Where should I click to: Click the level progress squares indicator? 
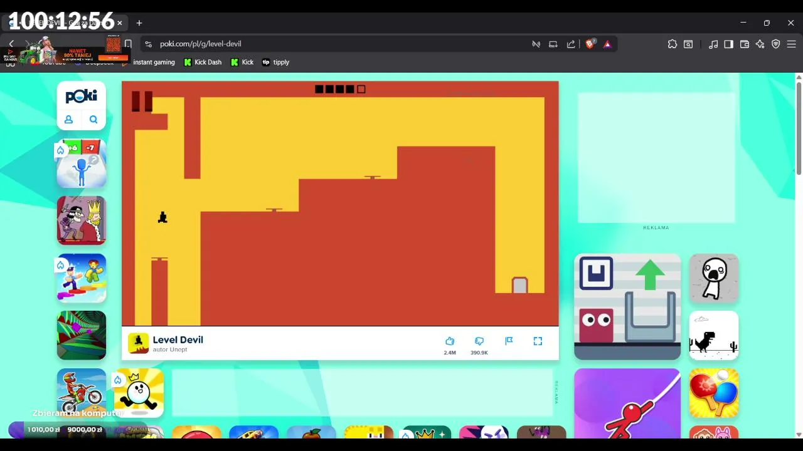pos(340,89)
